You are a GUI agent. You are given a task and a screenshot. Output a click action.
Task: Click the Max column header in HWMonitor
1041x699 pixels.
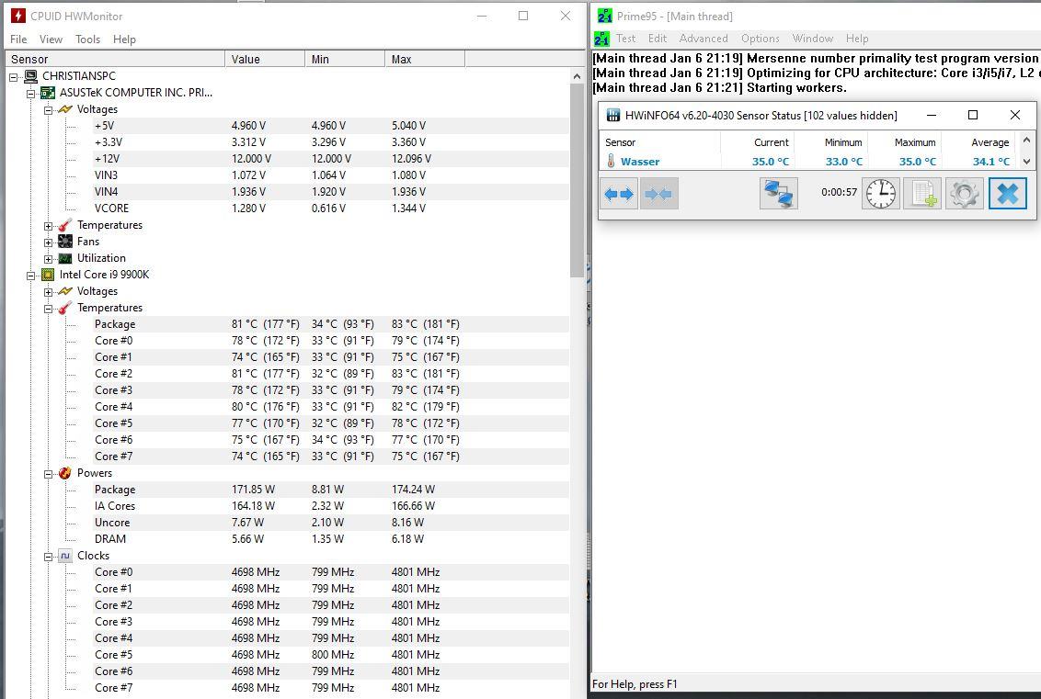tap(425, 59)
